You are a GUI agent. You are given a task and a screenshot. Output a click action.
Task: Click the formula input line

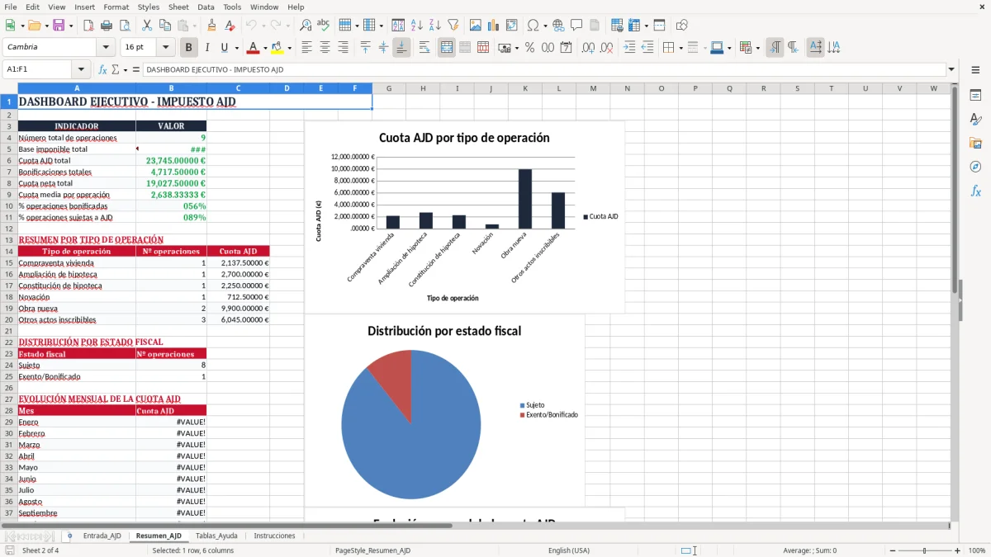[x=543, y=69]
